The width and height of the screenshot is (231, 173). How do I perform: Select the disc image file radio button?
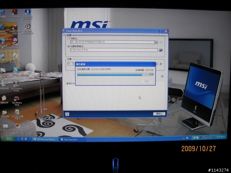click(x=68, y=46)
